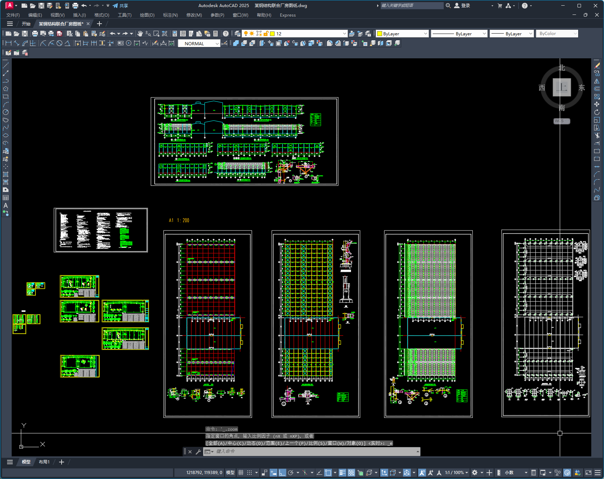Image resolution: width=604 pixels, height=479 pixels.
Task: Select the Diameter dimension tool icon
Action: [x=59, y=43]
